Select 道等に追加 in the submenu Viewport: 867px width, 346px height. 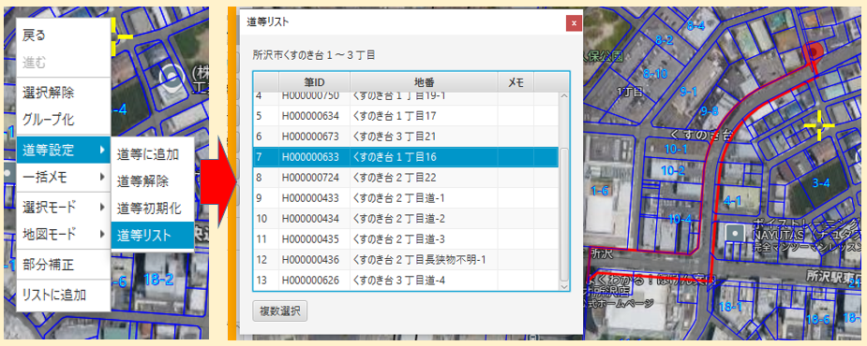[x=153, y=154]
